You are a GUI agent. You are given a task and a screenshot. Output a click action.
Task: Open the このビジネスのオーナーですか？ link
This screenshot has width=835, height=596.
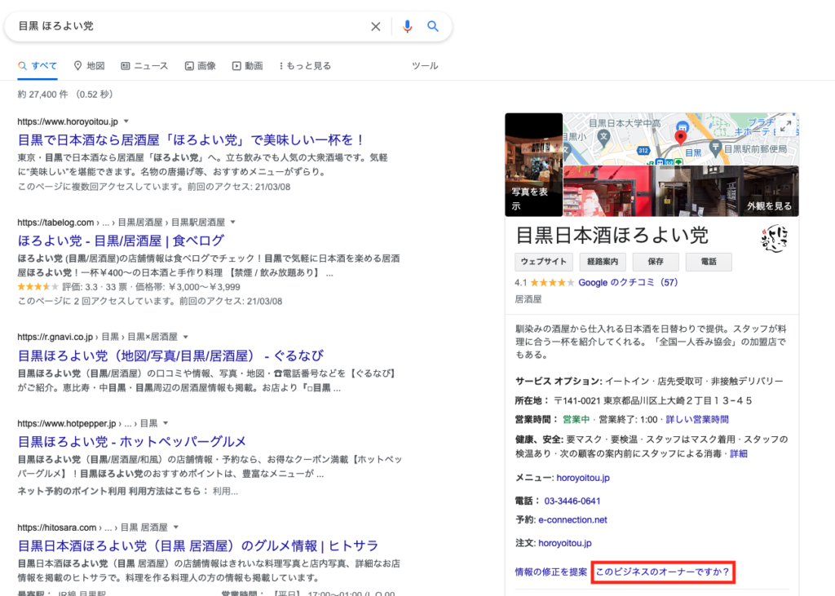pyautogui.click(x=662, y=572)
